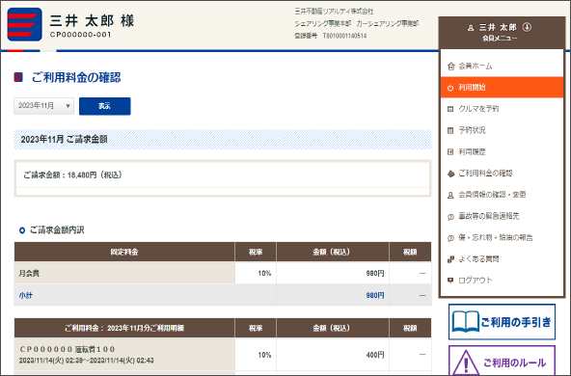Click the icon beside 利用履歴
This screenshot has height=376, width=571.
point(450,151)
